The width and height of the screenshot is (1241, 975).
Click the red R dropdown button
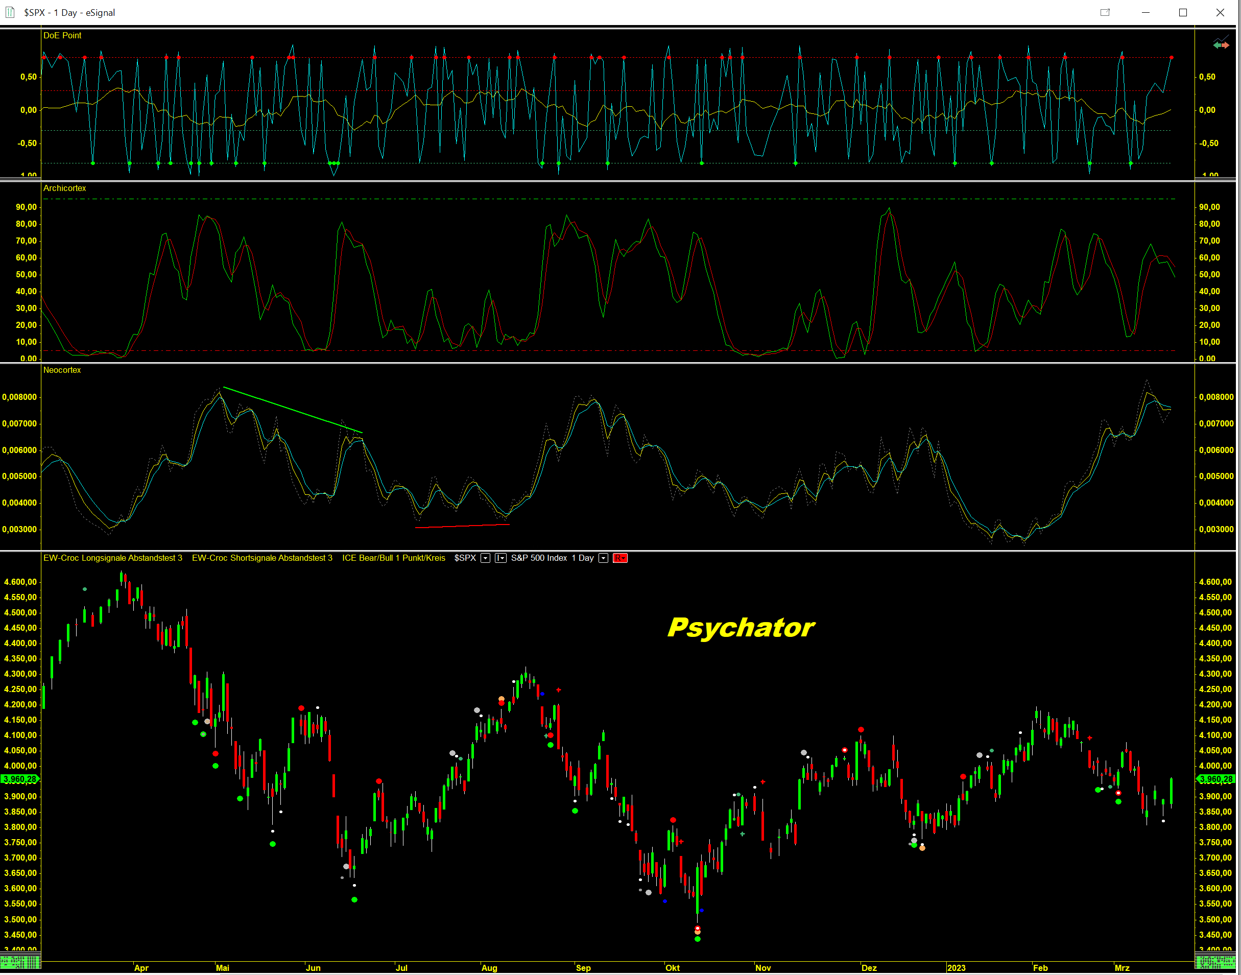620,558
